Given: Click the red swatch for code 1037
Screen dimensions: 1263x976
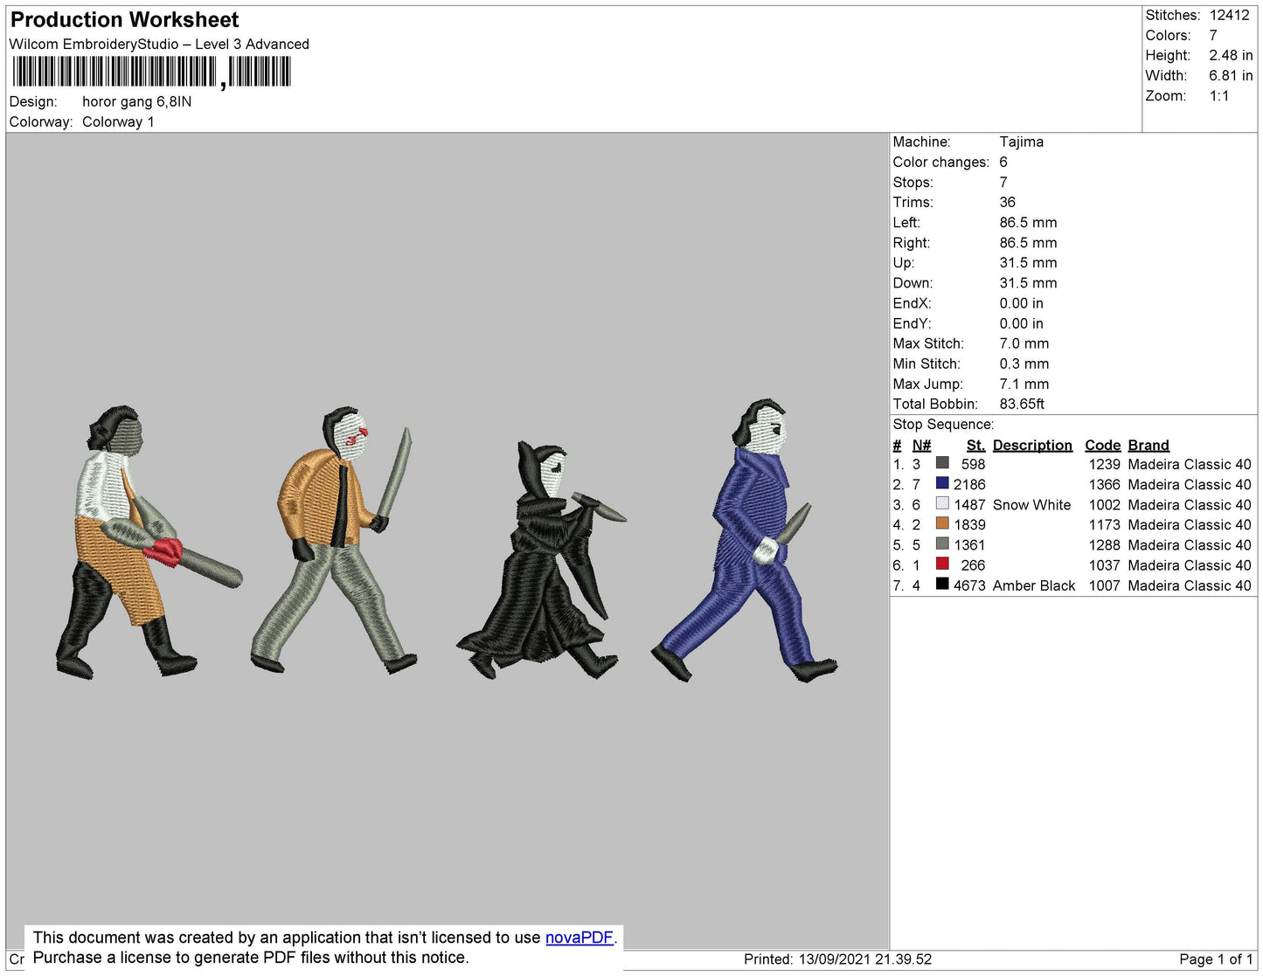Looking at the screenshot, I should click(942, 564).
